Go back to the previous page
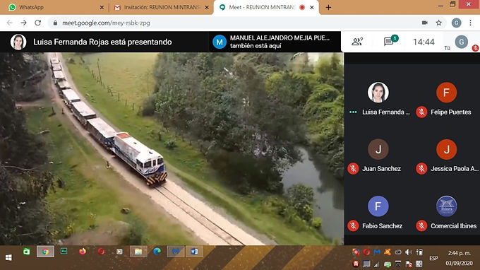This screenshot has height=270, width=480. point(10,23)
